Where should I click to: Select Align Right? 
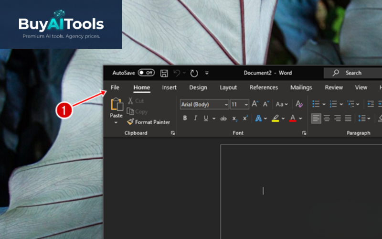pos(338,119)
